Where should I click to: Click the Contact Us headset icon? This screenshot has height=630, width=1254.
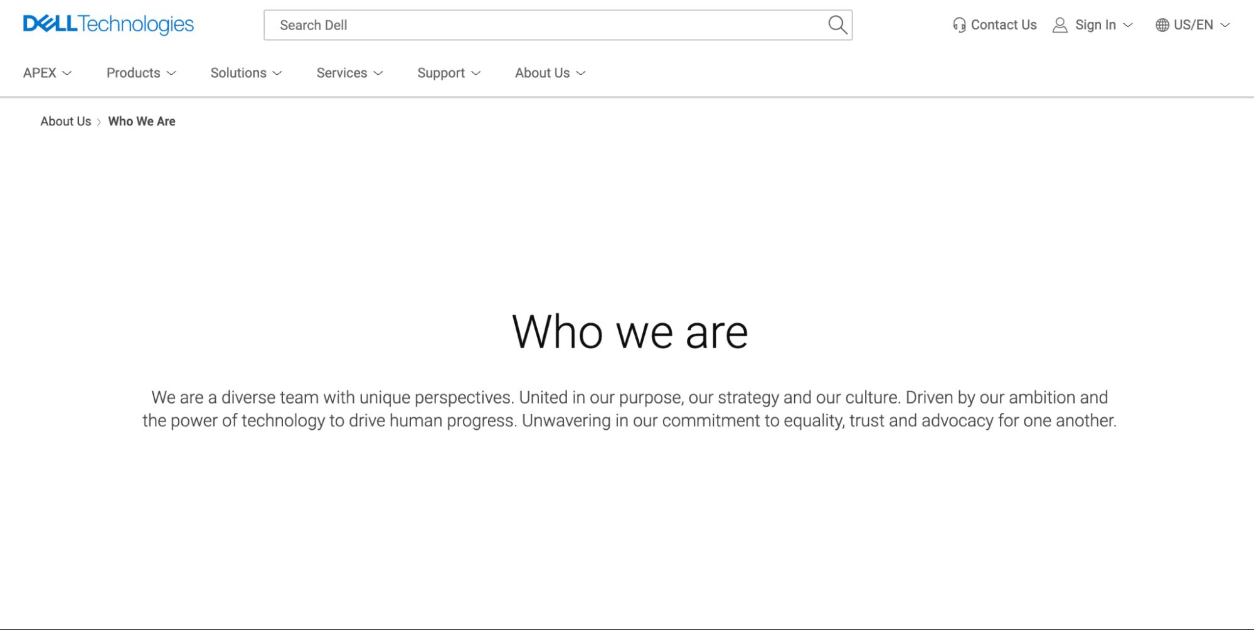click(x=959, y=25)
